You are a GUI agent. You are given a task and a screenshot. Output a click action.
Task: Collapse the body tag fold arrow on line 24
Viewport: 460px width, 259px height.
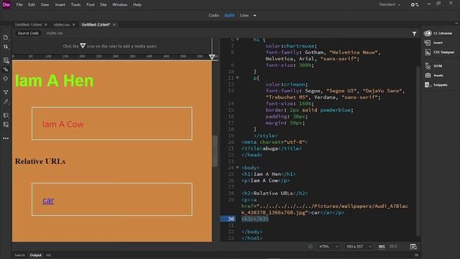237,168
